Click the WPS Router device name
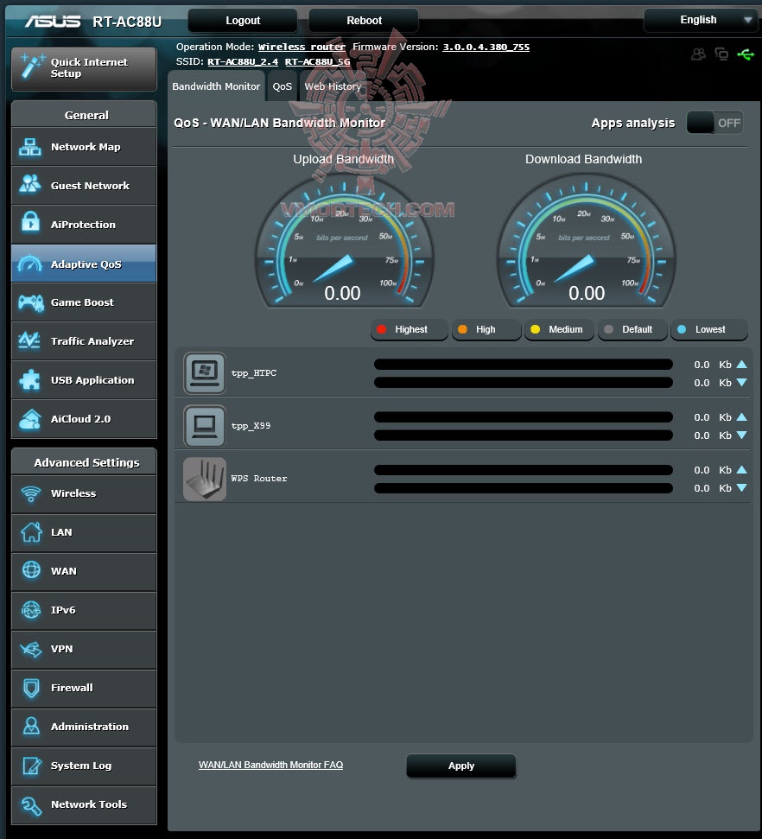This screenshot has width=762, height=839. tap(259, 479)
